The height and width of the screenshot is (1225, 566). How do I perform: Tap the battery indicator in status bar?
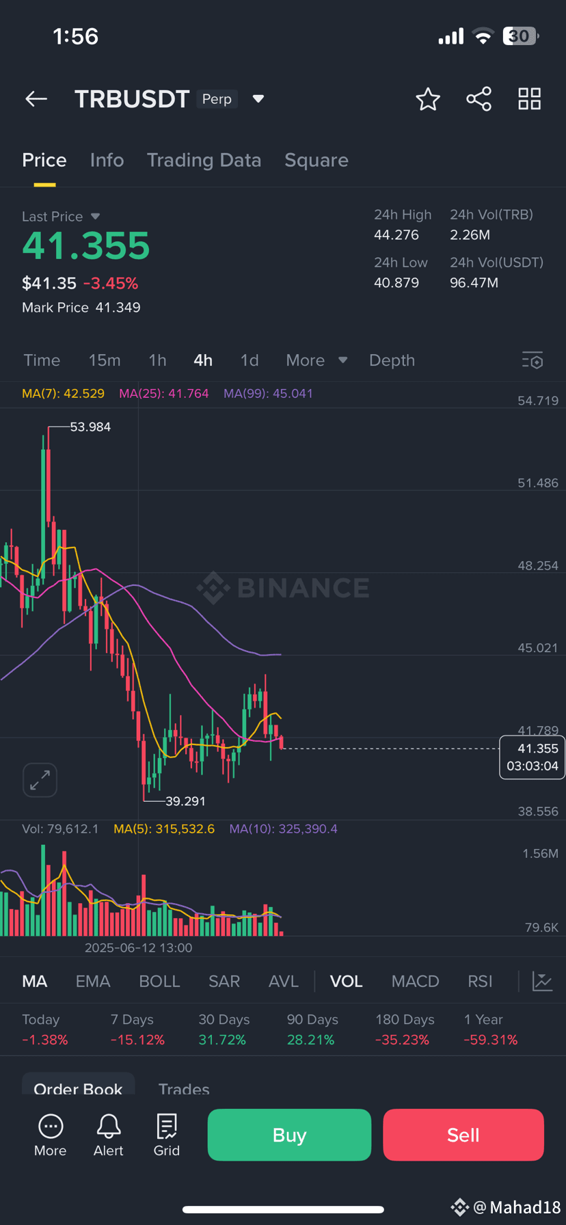(x=521, y=36)
